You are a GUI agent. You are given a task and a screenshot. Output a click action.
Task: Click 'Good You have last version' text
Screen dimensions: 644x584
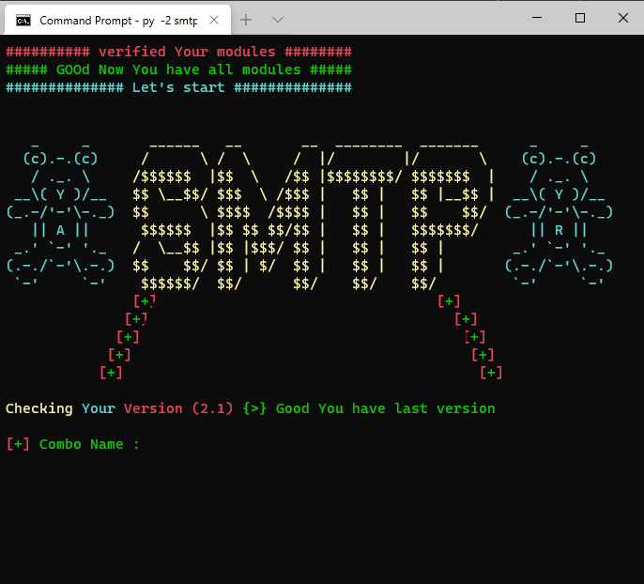(385, 408)
